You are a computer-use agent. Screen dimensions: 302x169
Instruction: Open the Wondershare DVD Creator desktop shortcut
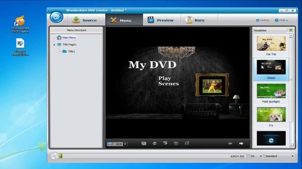[x=20, y=24]
